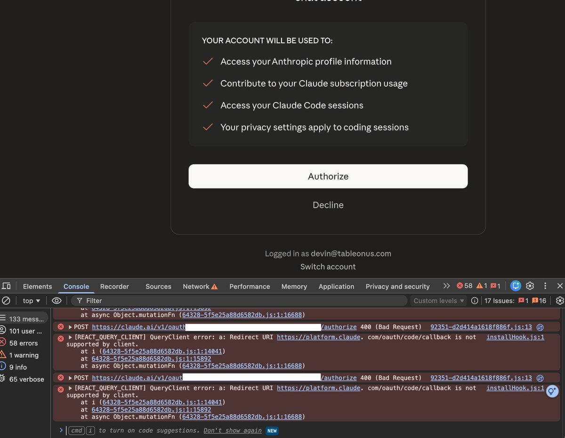The height and width of the screenshot is (438, 565).
Task: Open the js:1:15892 stack link in the last error
Action: point(151,409)
